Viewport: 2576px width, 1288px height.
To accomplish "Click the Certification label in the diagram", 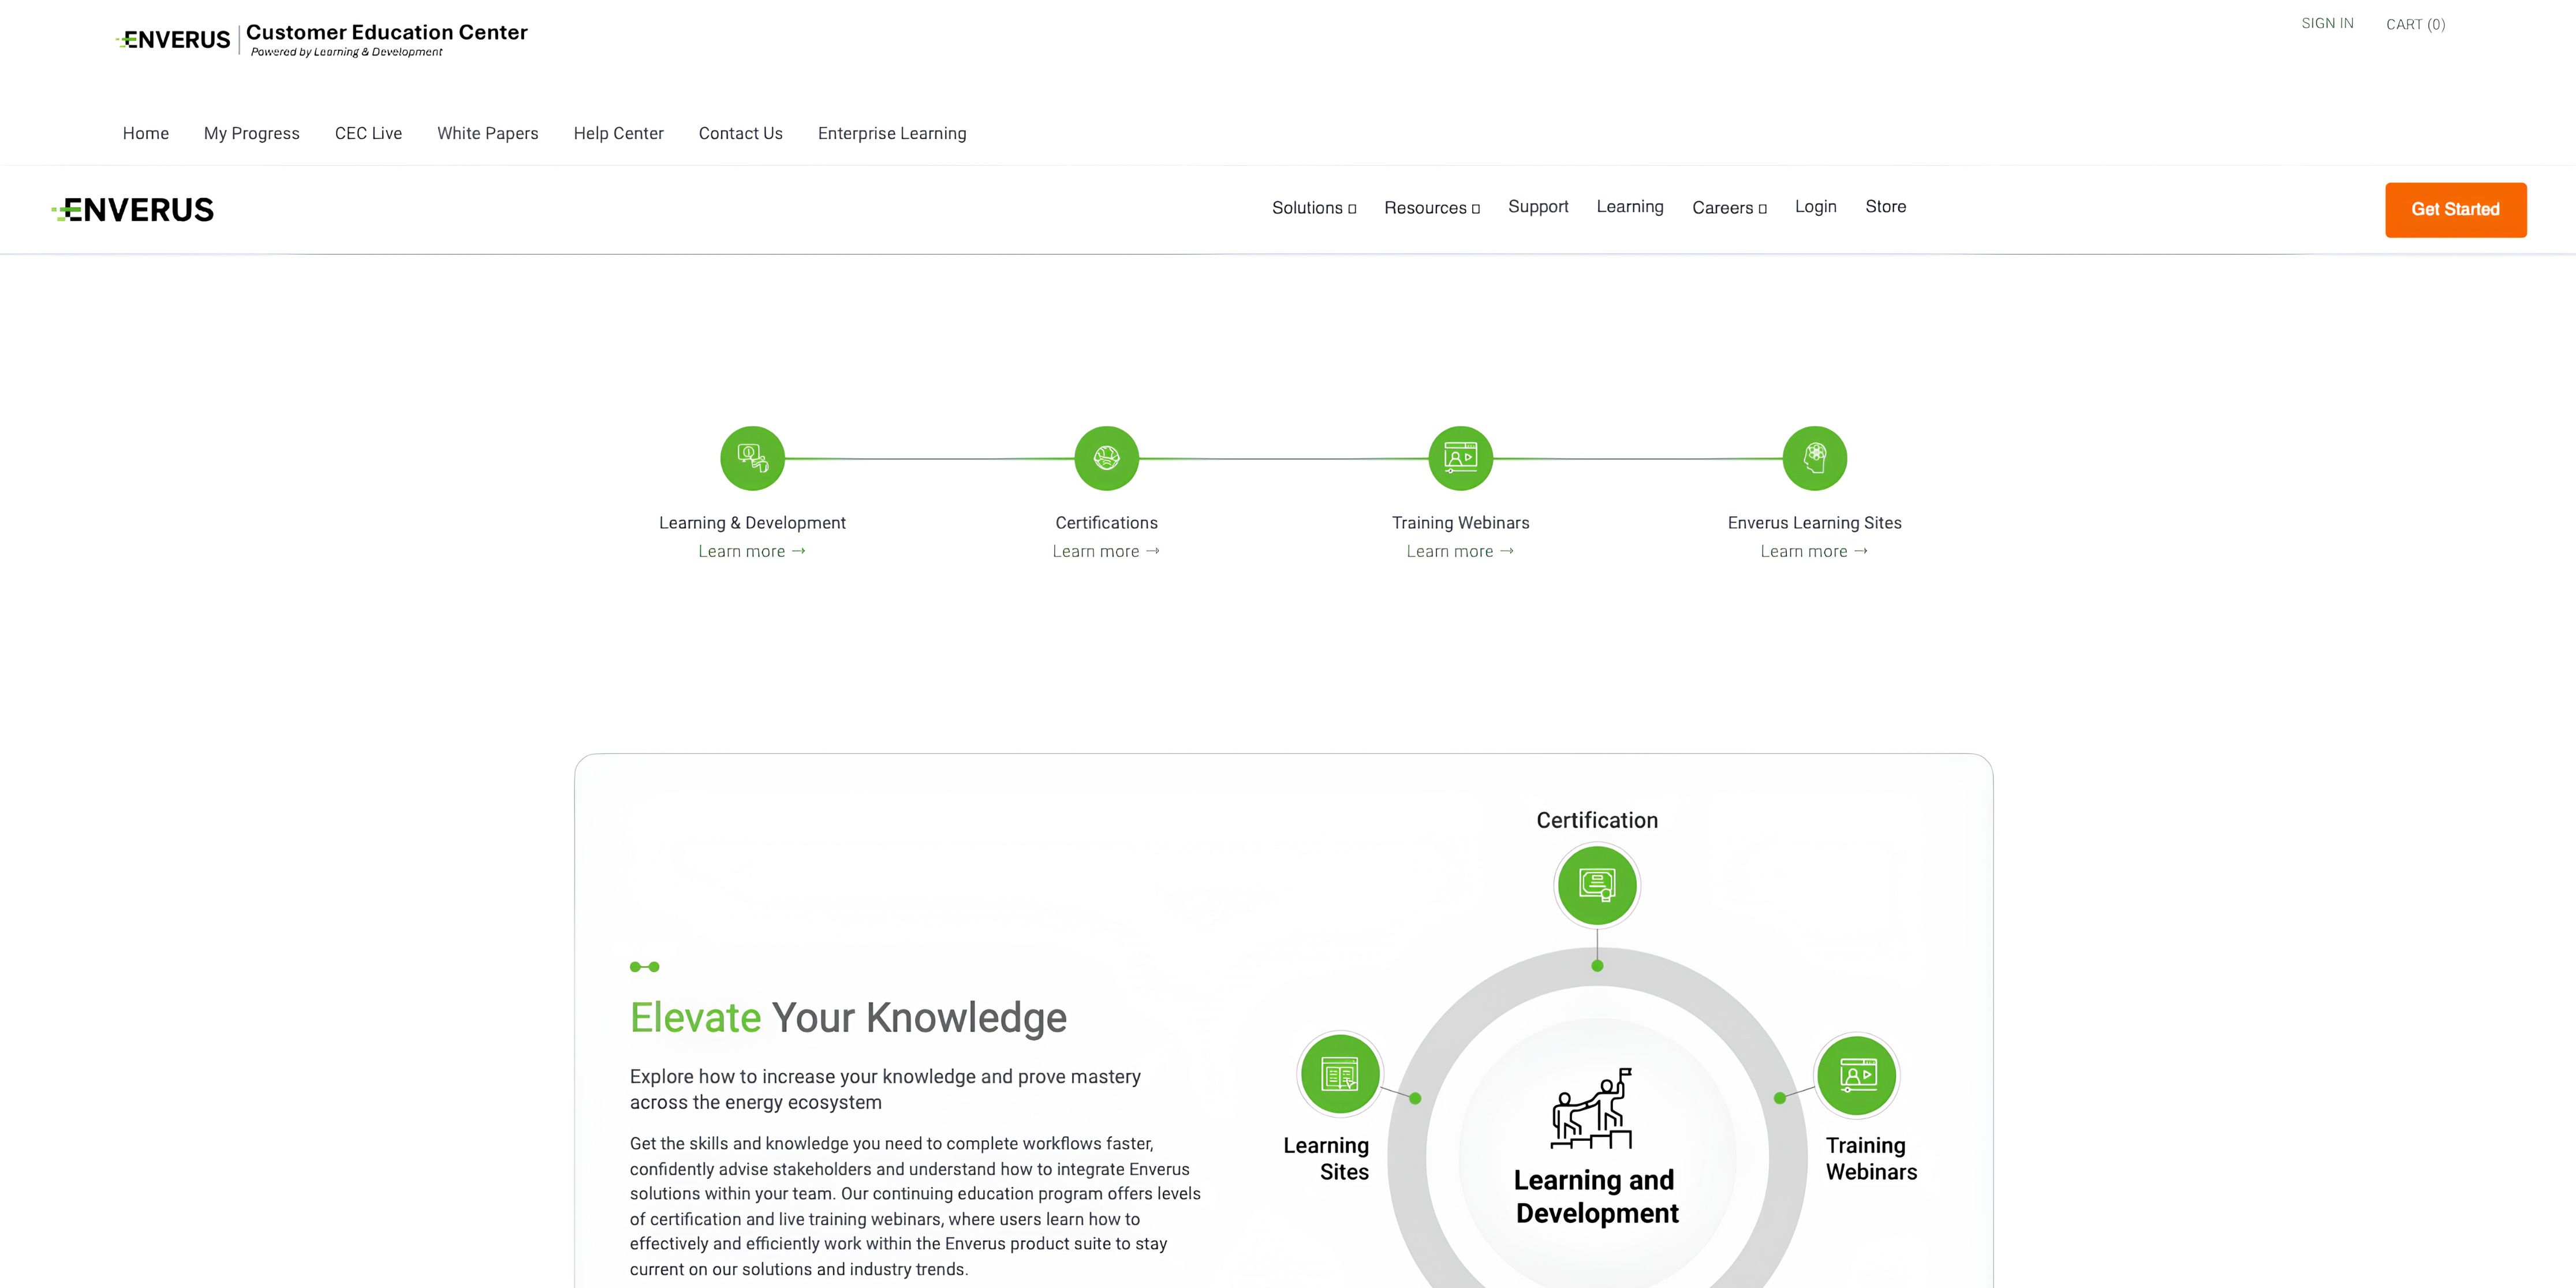I will click(x=1597, y=821).
